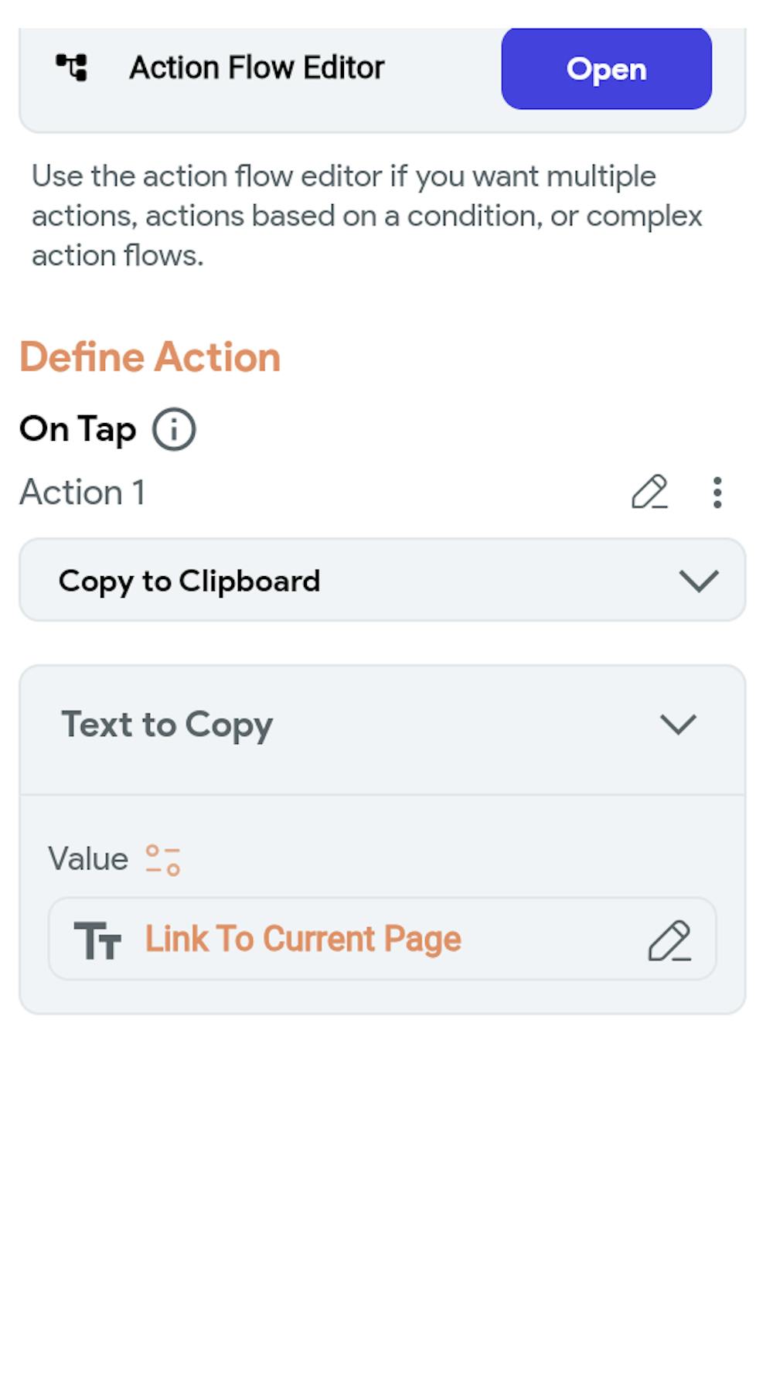Click the Link To Current Page text
Image resolution: width=773 pixels, height=1378 pixels.
303,940
